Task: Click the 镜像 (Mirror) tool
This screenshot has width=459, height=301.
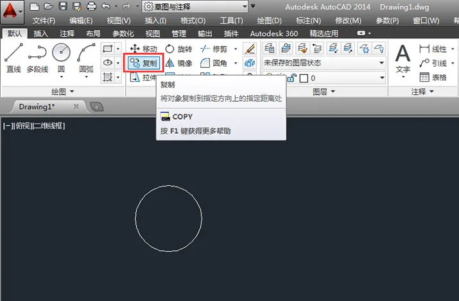Action: point(179,63)
